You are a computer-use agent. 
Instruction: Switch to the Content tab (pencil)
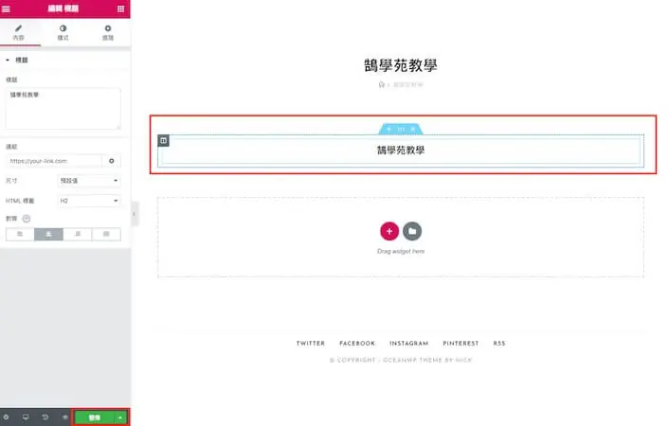pyautogui.click(x=18, y=32)
